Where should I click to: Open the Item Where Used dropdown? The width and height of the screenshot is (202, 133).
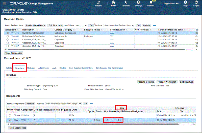(x=75, y=25)
